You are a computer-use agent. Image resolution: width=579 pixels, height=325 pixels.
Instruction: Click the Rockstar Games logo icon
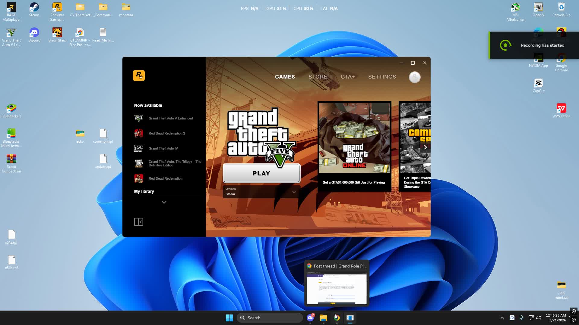(x=139, y=76)
